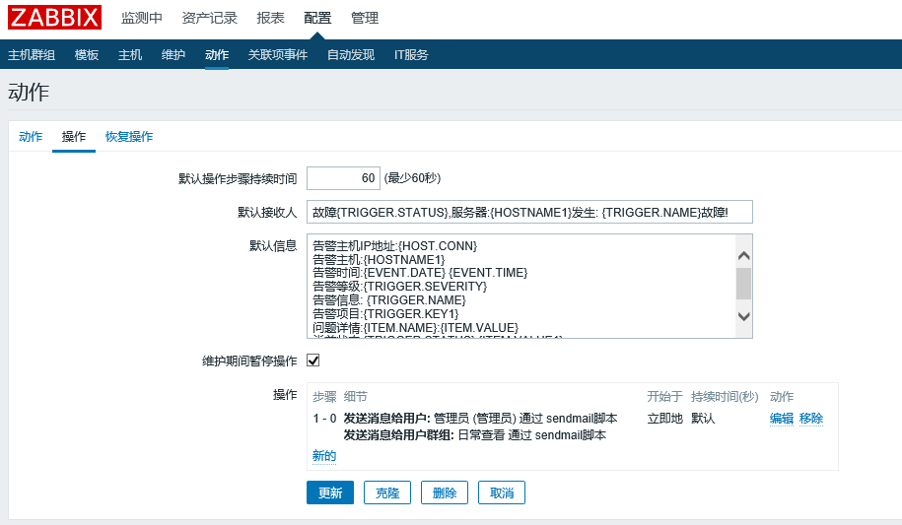Click inside the 默认信息 message textarea

(x=521, y=286)
